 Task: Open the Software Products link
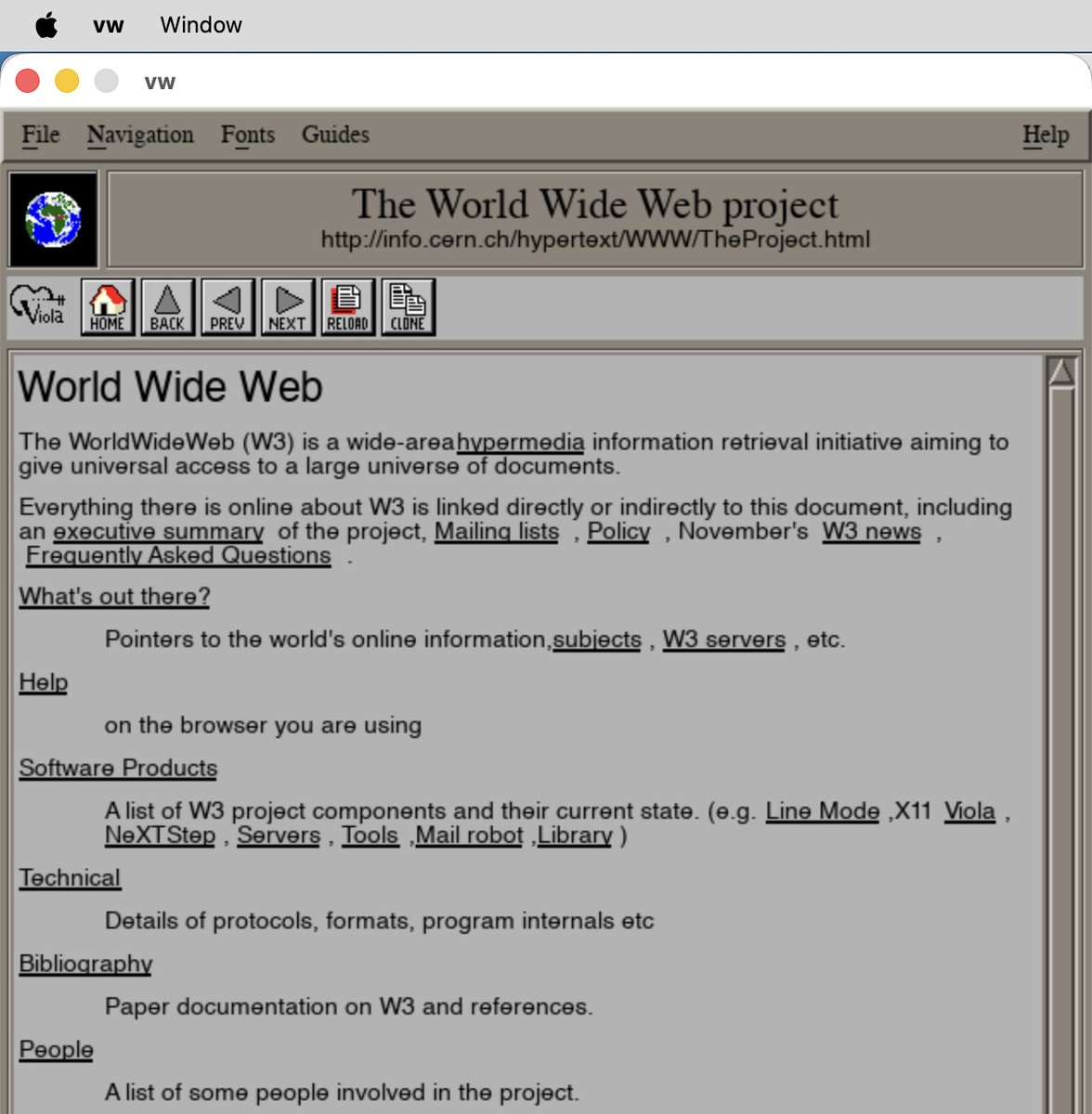[118, 768]
